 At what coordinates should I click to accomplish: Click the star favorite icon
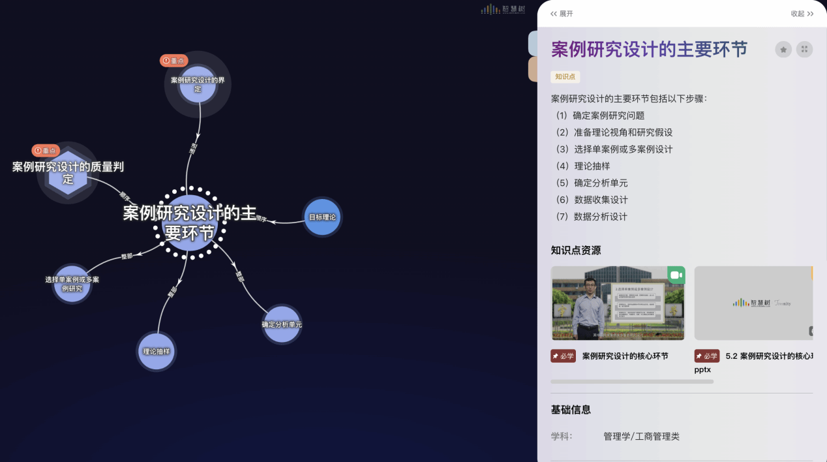[x=783, y=50]
